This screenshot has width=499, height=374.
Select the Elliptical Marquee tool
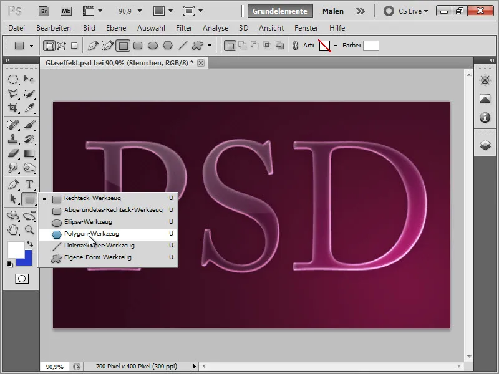[x=13, y=79]
